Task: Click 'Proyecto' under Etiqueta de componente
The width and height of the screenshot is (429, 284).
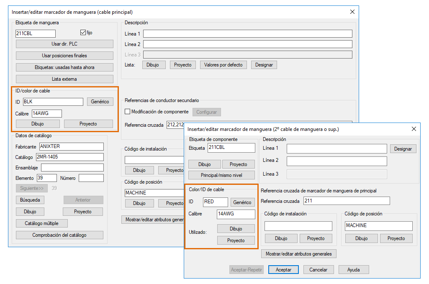Action: [x=239, y=164]
